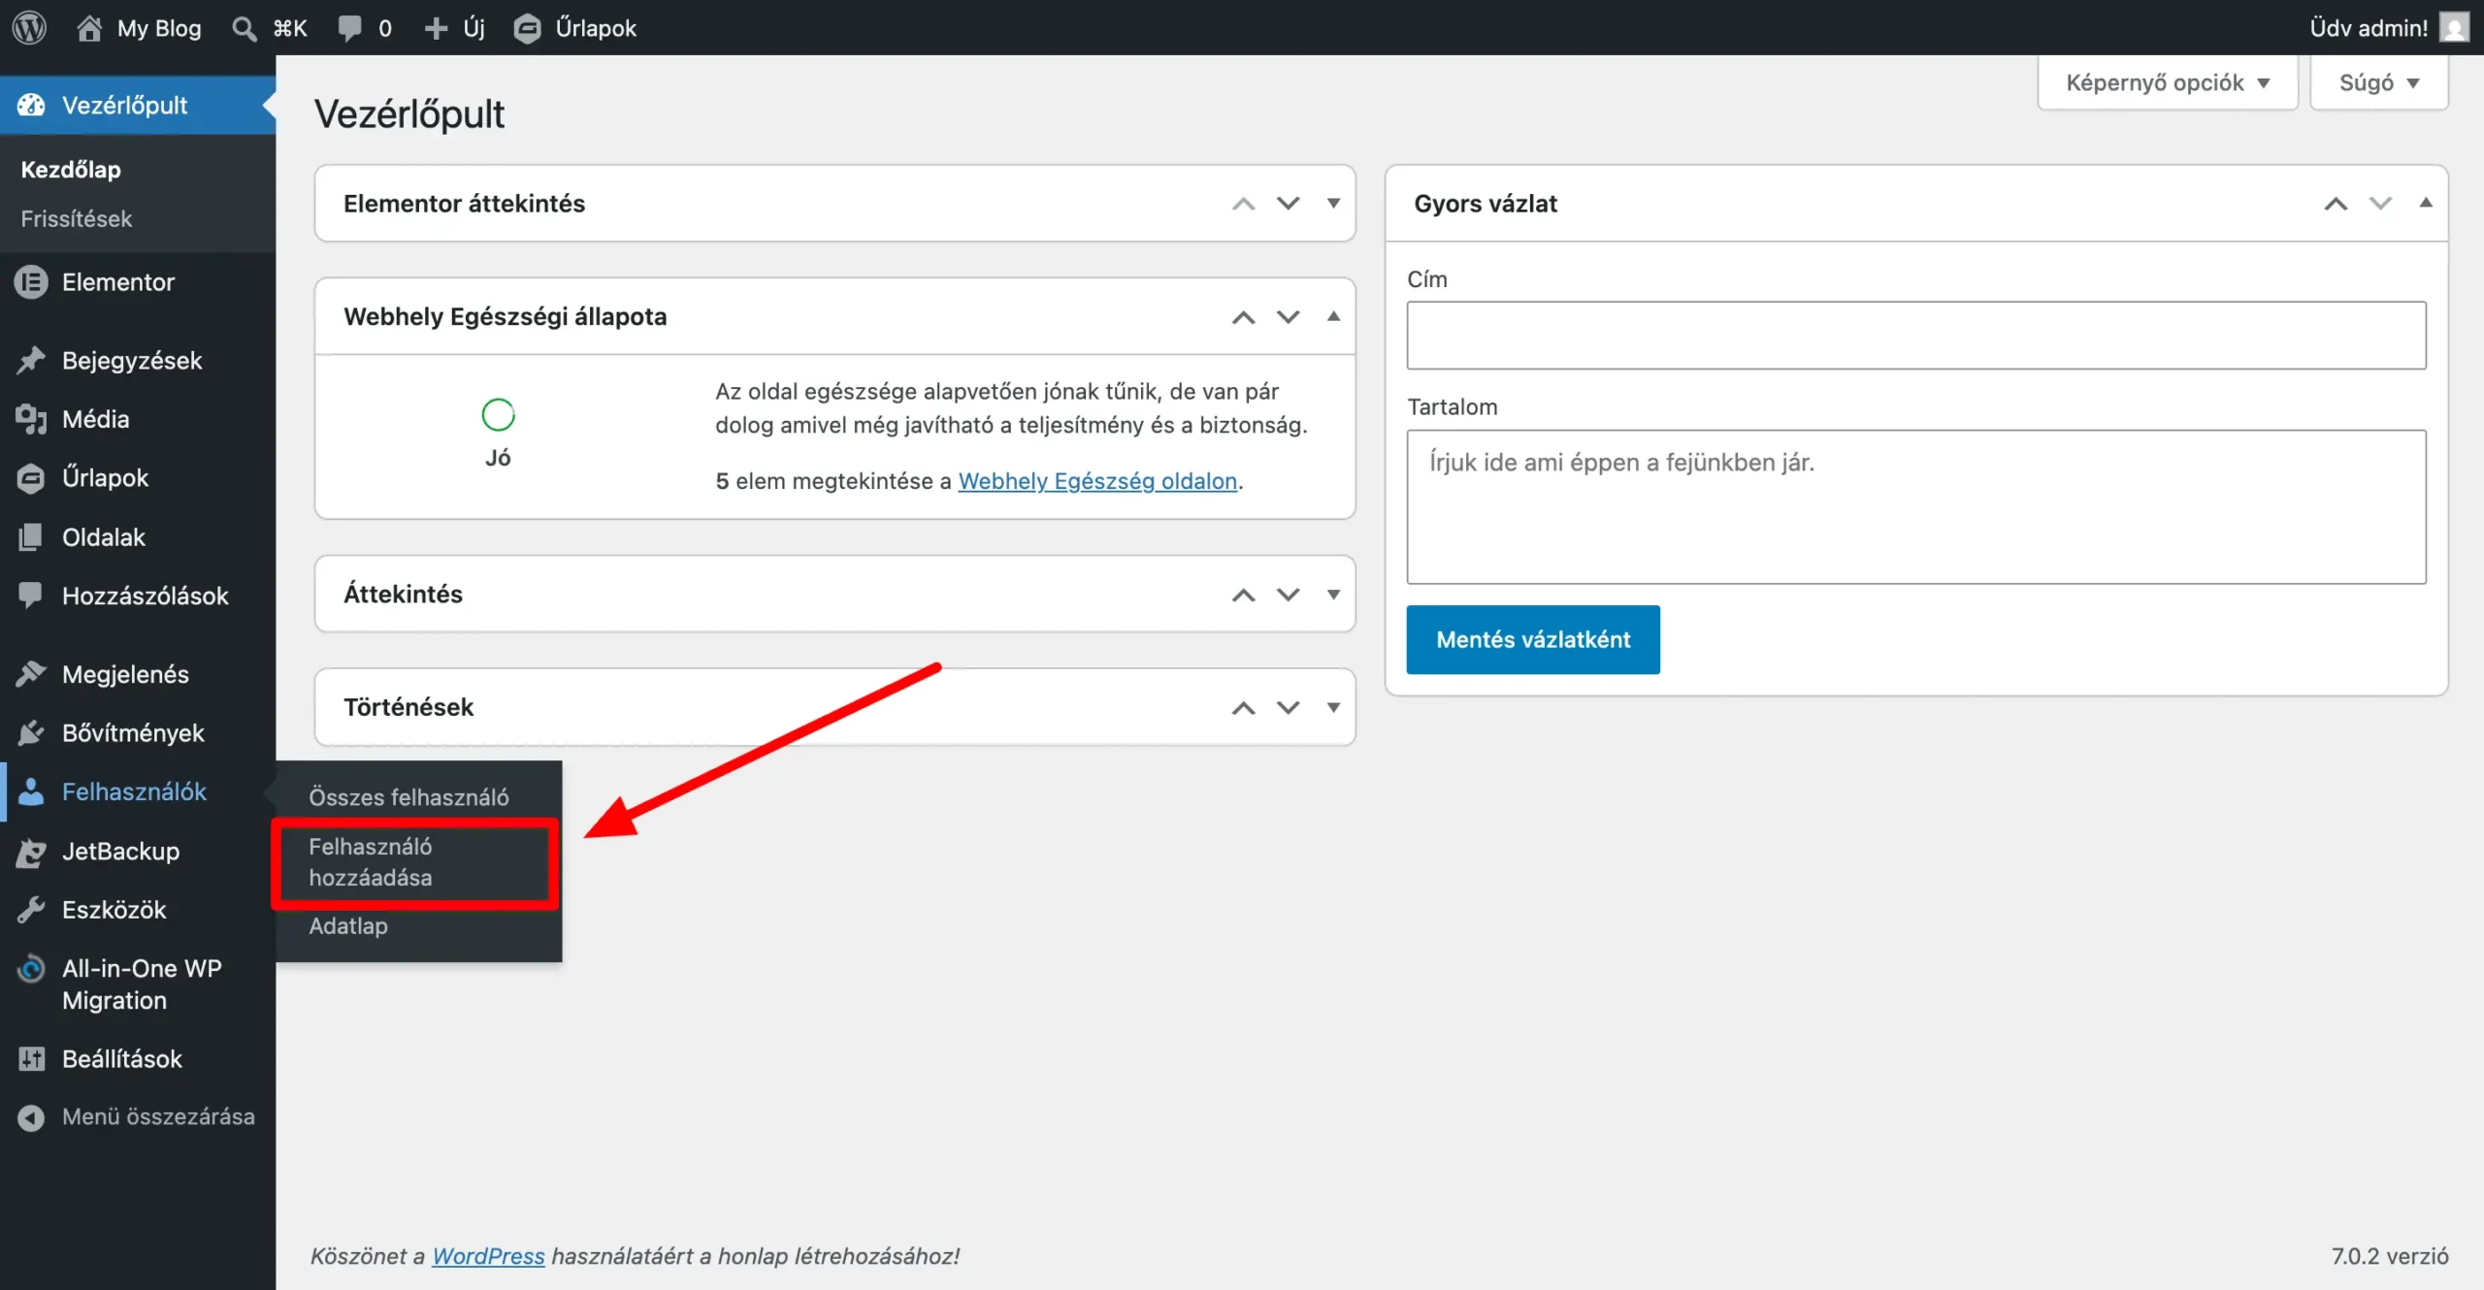Click the green Jó health status circle

click(x=498, y=415)
